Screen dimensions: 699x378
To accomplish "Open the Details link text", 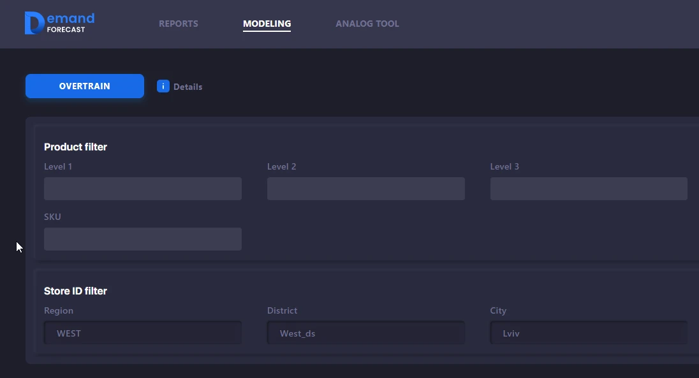I will (x=188, y=87).
